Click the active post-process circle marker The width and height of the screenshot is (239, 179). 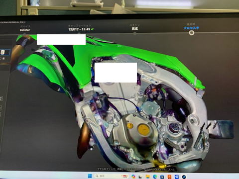click(192, 33)
